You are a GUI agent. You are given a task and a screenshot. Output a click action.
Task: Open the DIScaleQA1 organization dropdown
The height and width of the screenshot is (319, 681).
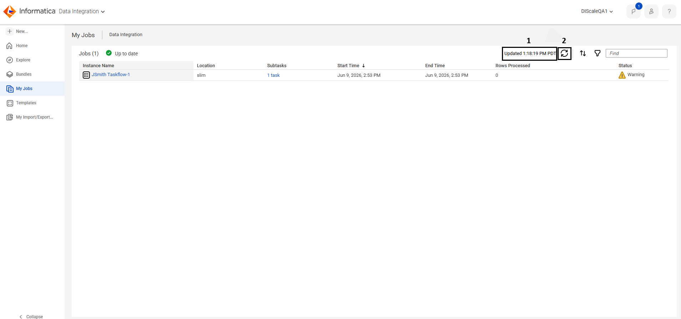(x=597, y=11)
